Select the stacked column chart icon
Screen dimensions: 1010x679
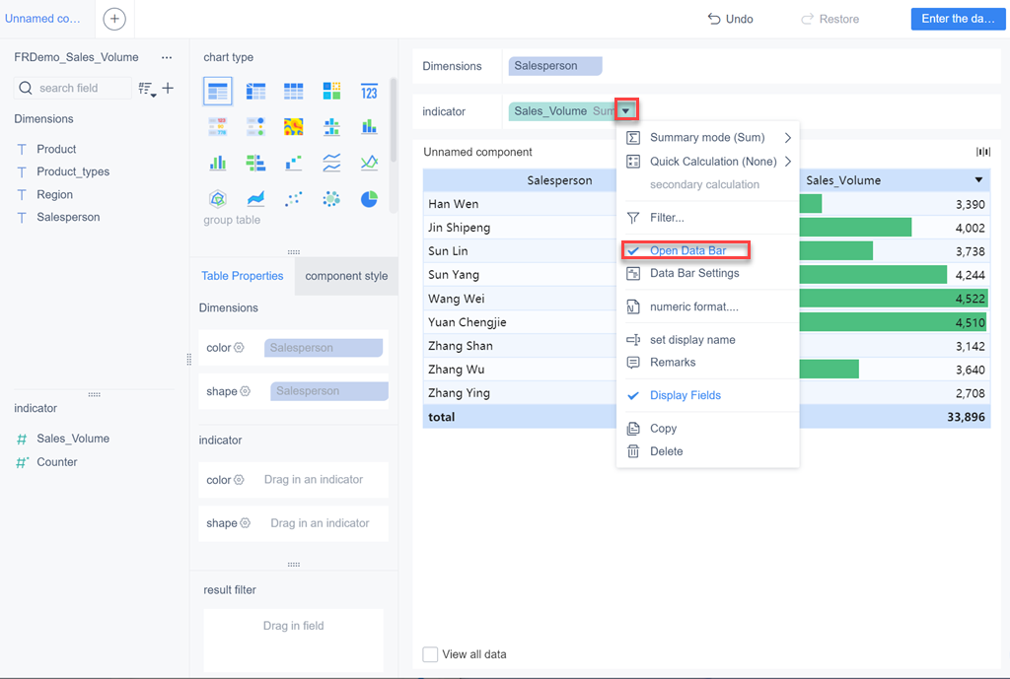369,127
